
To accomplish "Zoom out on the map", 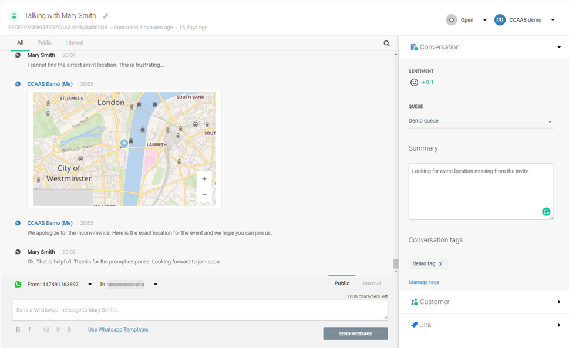I will click(x=204, y=195).
